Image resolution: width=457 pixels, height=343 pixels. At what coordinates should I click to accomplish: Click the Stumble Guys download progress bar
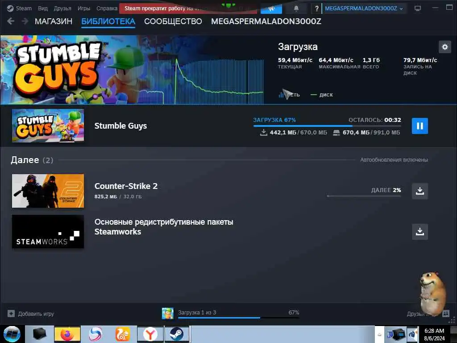(327, 125)
